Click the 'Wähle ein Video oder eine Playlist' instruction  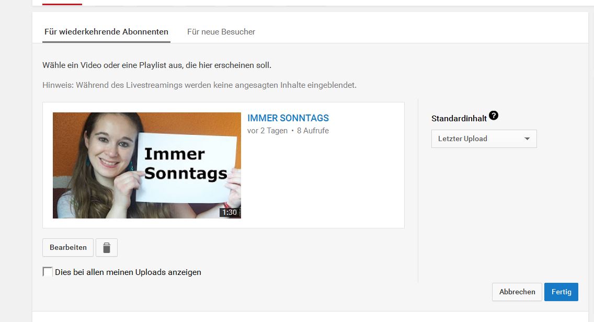click(157, 65)
